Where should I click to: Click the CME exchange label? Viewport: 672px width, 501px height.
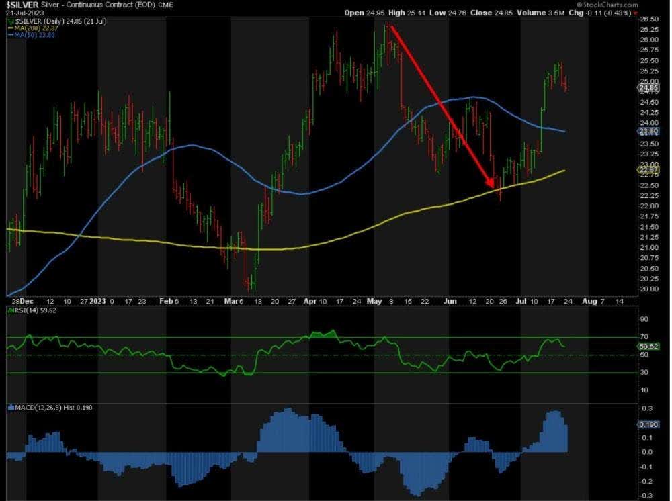point(167,5)
